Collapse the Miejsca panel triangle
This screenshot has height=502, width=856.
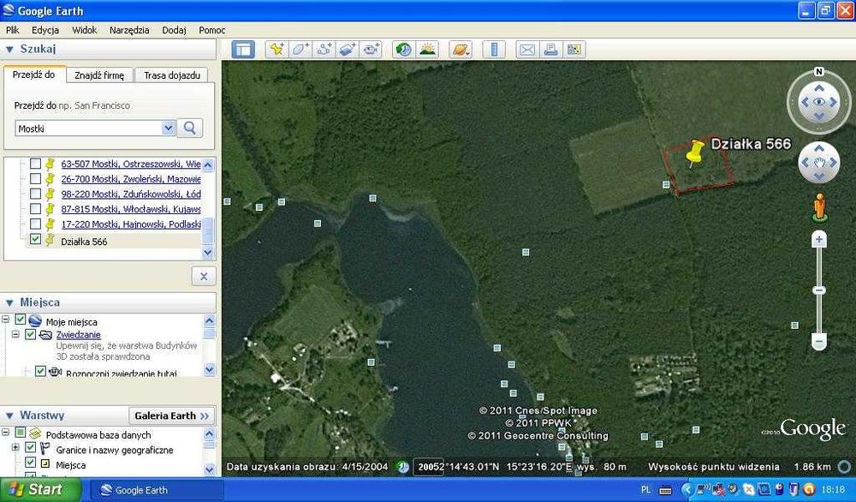pyautogui.click(x=9, y=302)
